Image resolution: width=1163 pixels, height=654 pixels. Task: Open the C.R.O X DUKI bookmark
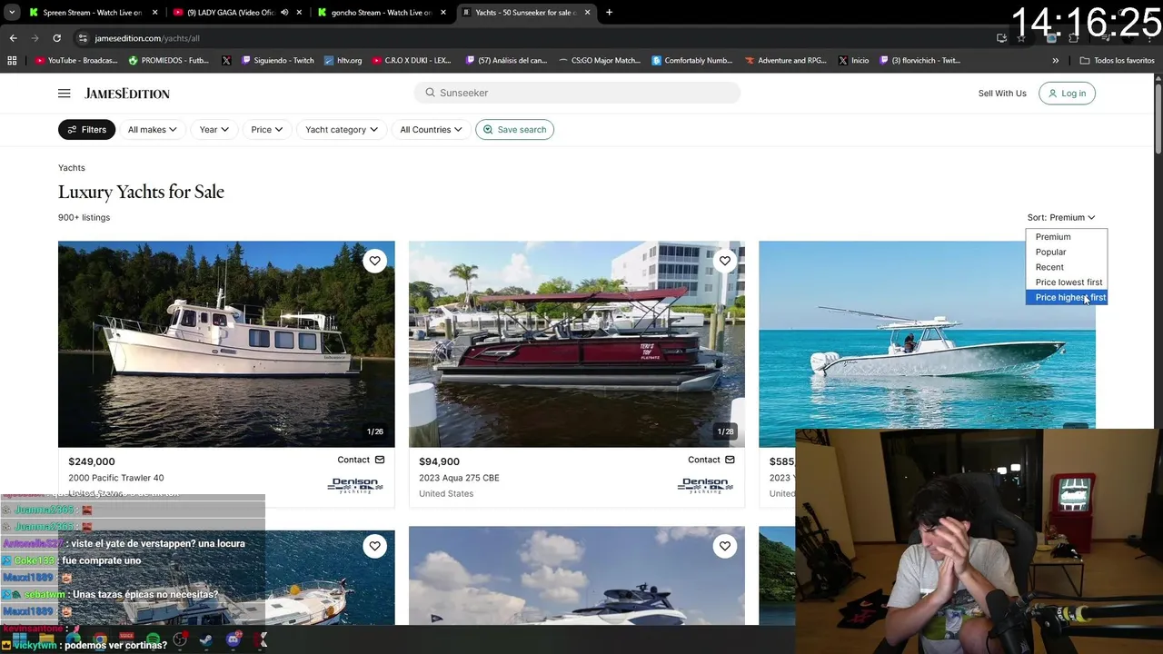point(412,61)
